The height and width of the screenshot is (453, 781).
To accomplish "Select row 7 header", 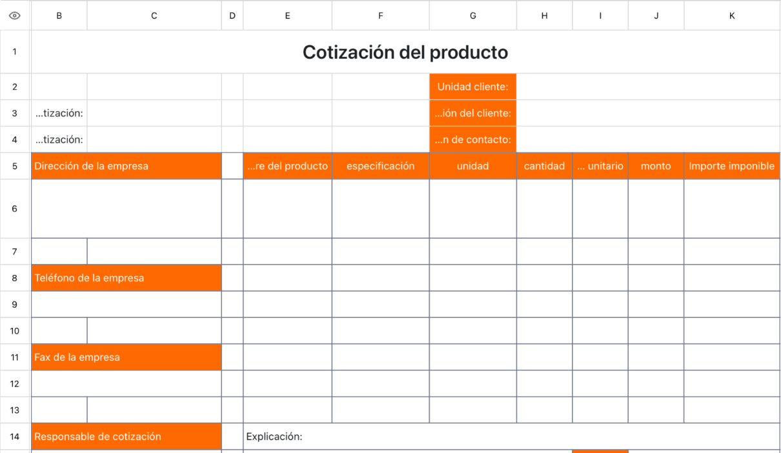I will (15, 252).
